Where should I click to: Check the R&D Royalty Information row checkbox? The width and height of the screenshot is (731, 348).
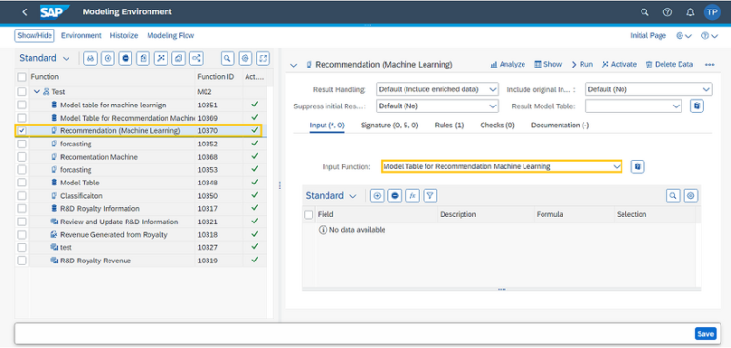[x=22, y=209]
